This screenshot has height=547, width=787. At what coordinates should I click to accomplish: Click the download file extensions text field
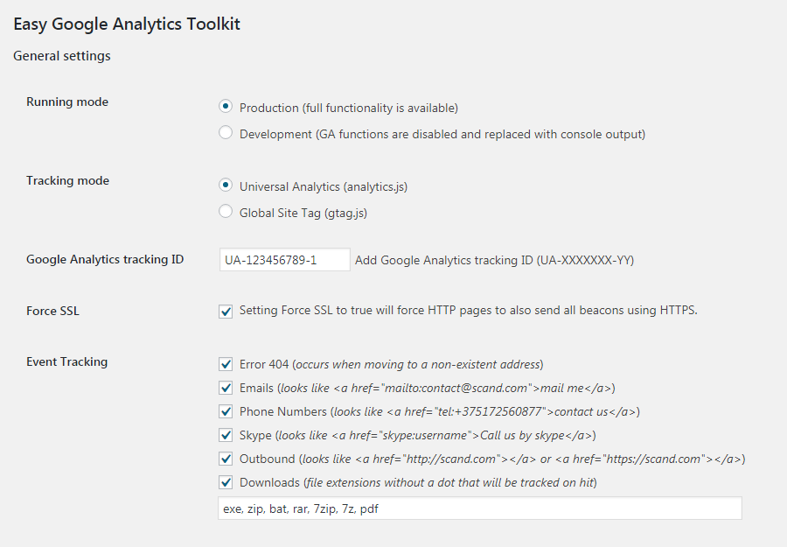click(x=479, y=508)
